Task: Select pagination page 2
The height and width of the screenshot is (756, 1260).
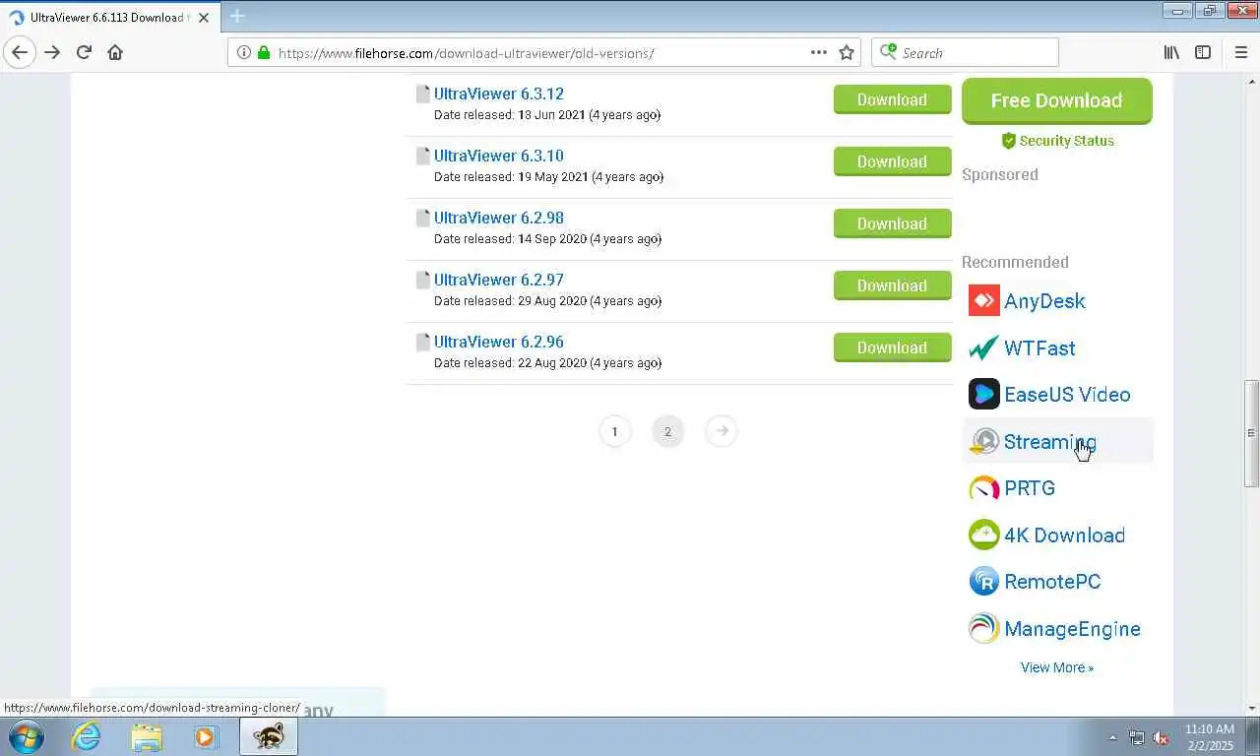Action: [667, 431]
